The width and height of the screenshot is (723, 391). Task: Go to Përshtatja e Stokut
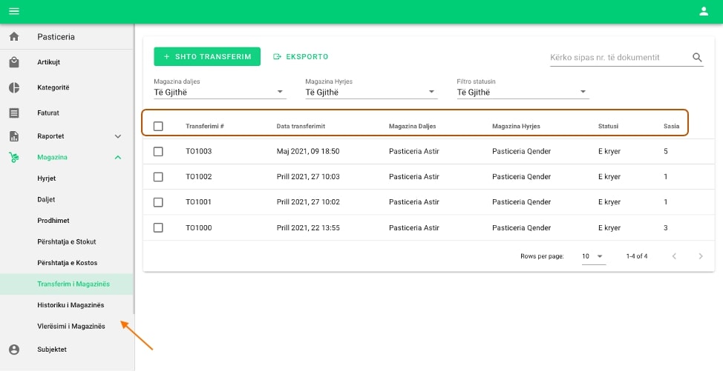pyautogui.click(x=67, y=242)
